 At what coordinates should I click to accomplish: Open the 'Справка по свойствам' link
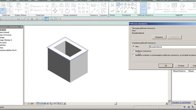click(x=181, y=103)
